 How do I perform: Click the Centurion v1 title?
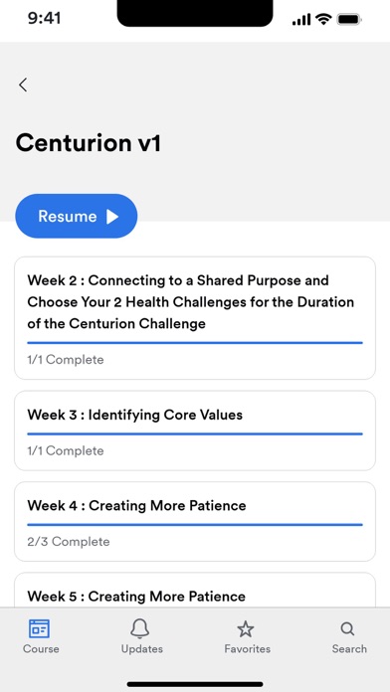pyautogui.click(x=89, y=143)
